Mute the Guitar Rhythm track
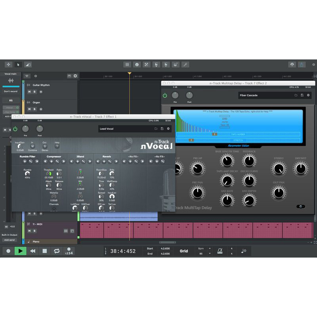This screenshot has height=317, width=317. pos(29,92)
